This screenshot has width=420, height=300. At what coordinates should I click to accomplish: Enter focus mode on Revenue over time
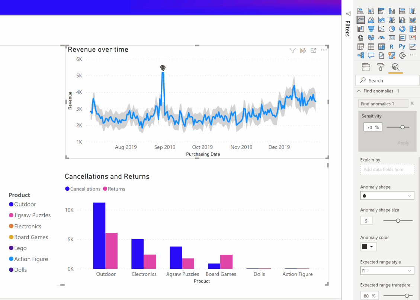click(313, 50)
